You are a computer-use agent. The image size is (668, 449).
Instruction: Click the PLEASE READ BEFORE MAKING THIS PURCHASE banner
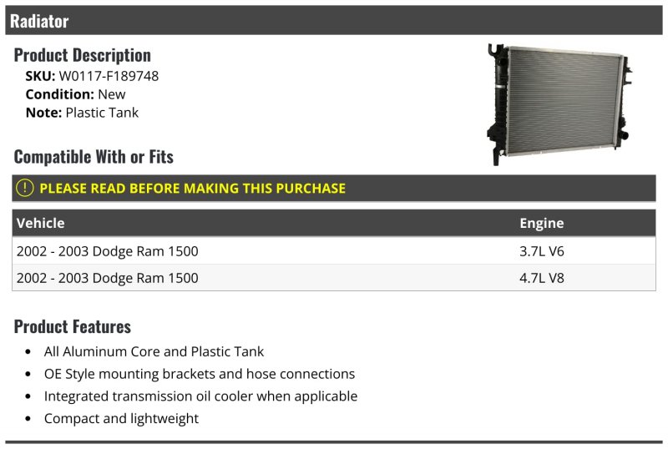tap(333, 188)
